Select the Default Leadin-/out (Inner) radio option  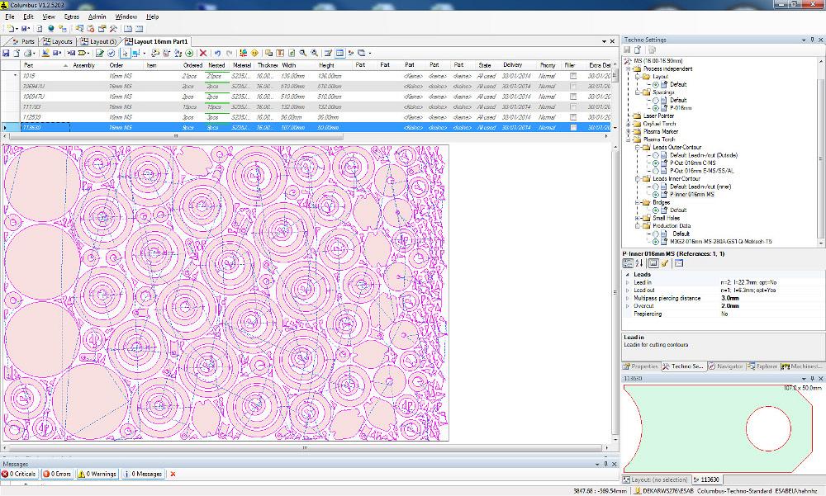[657, 187]
